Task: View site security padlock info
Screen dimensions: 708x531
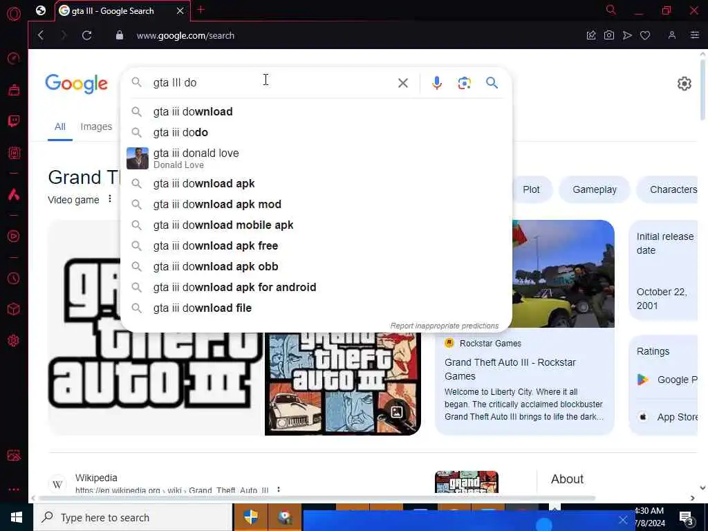Action: pos(119,35)
